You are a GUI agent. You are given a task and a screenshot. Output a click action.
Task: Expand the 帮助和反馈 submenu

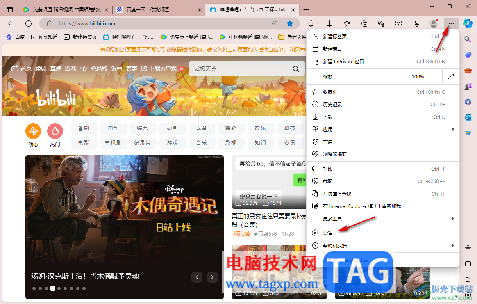pyautogui.click(x=383, y=245)
